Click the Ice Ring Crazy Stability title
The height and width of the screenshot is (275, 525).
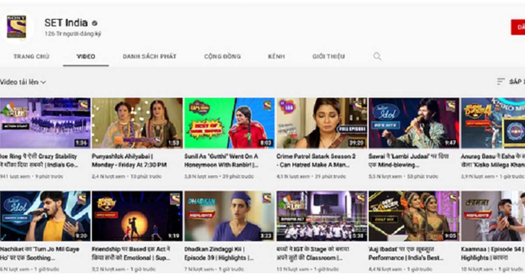click(38, 161)
